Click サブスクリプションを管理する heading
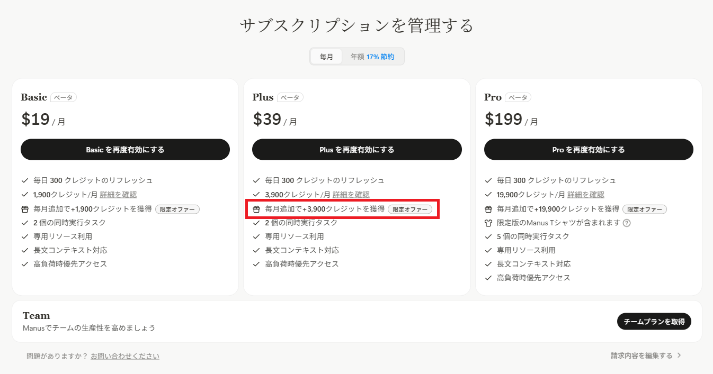713x374 pixels. [356, 25]
